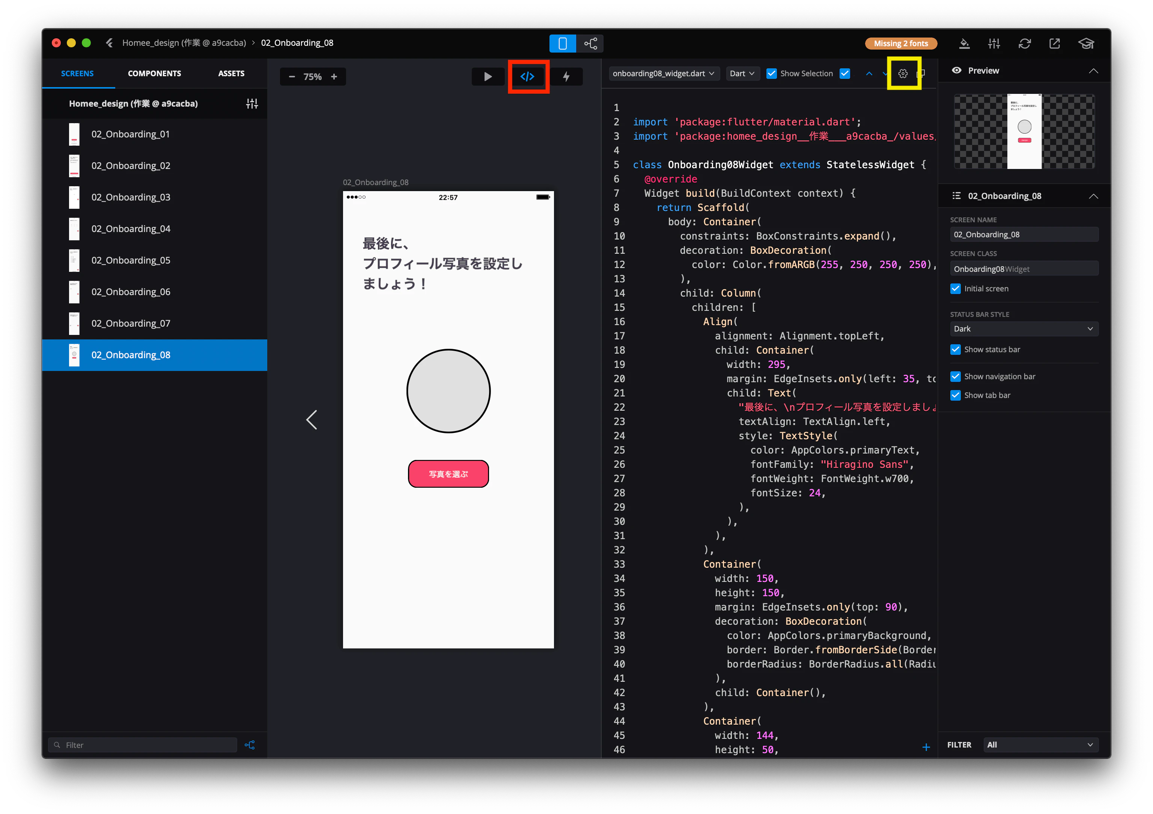This screenshot has width=1153, height=814.
Task: Open the sliders icon next to project name
Action: 252,104
